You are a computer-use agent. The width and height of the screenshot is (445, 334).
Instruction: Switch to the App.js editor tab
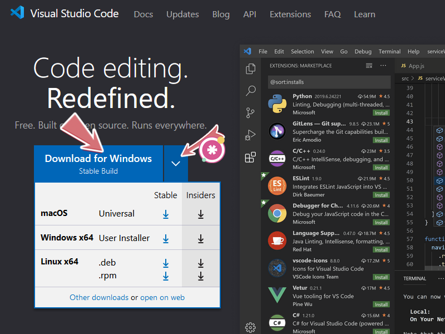coord(413,66)
